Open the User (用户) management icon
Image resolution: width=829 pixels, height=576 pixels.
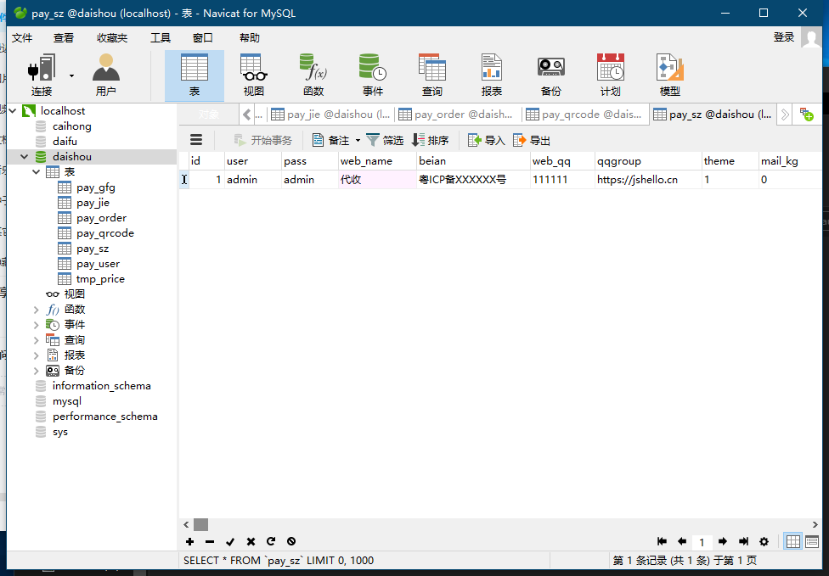coord(105,75)
